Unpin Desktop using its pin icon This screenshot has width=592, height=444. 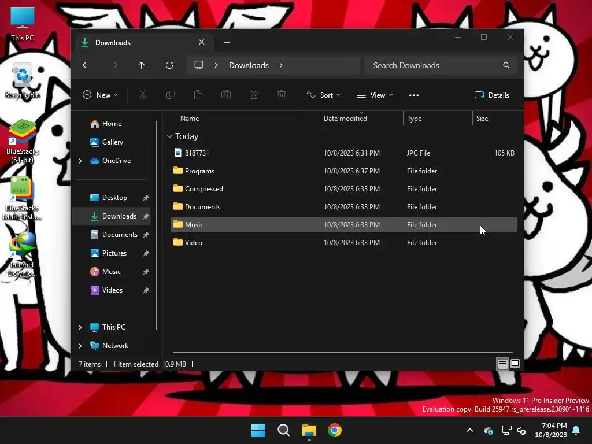coord(146,198)
